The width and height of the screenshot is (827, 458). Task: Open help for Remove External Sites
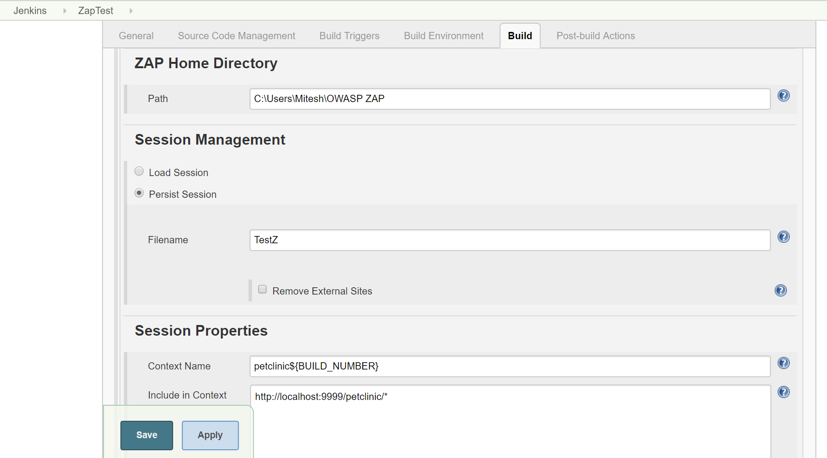point(781,290)
